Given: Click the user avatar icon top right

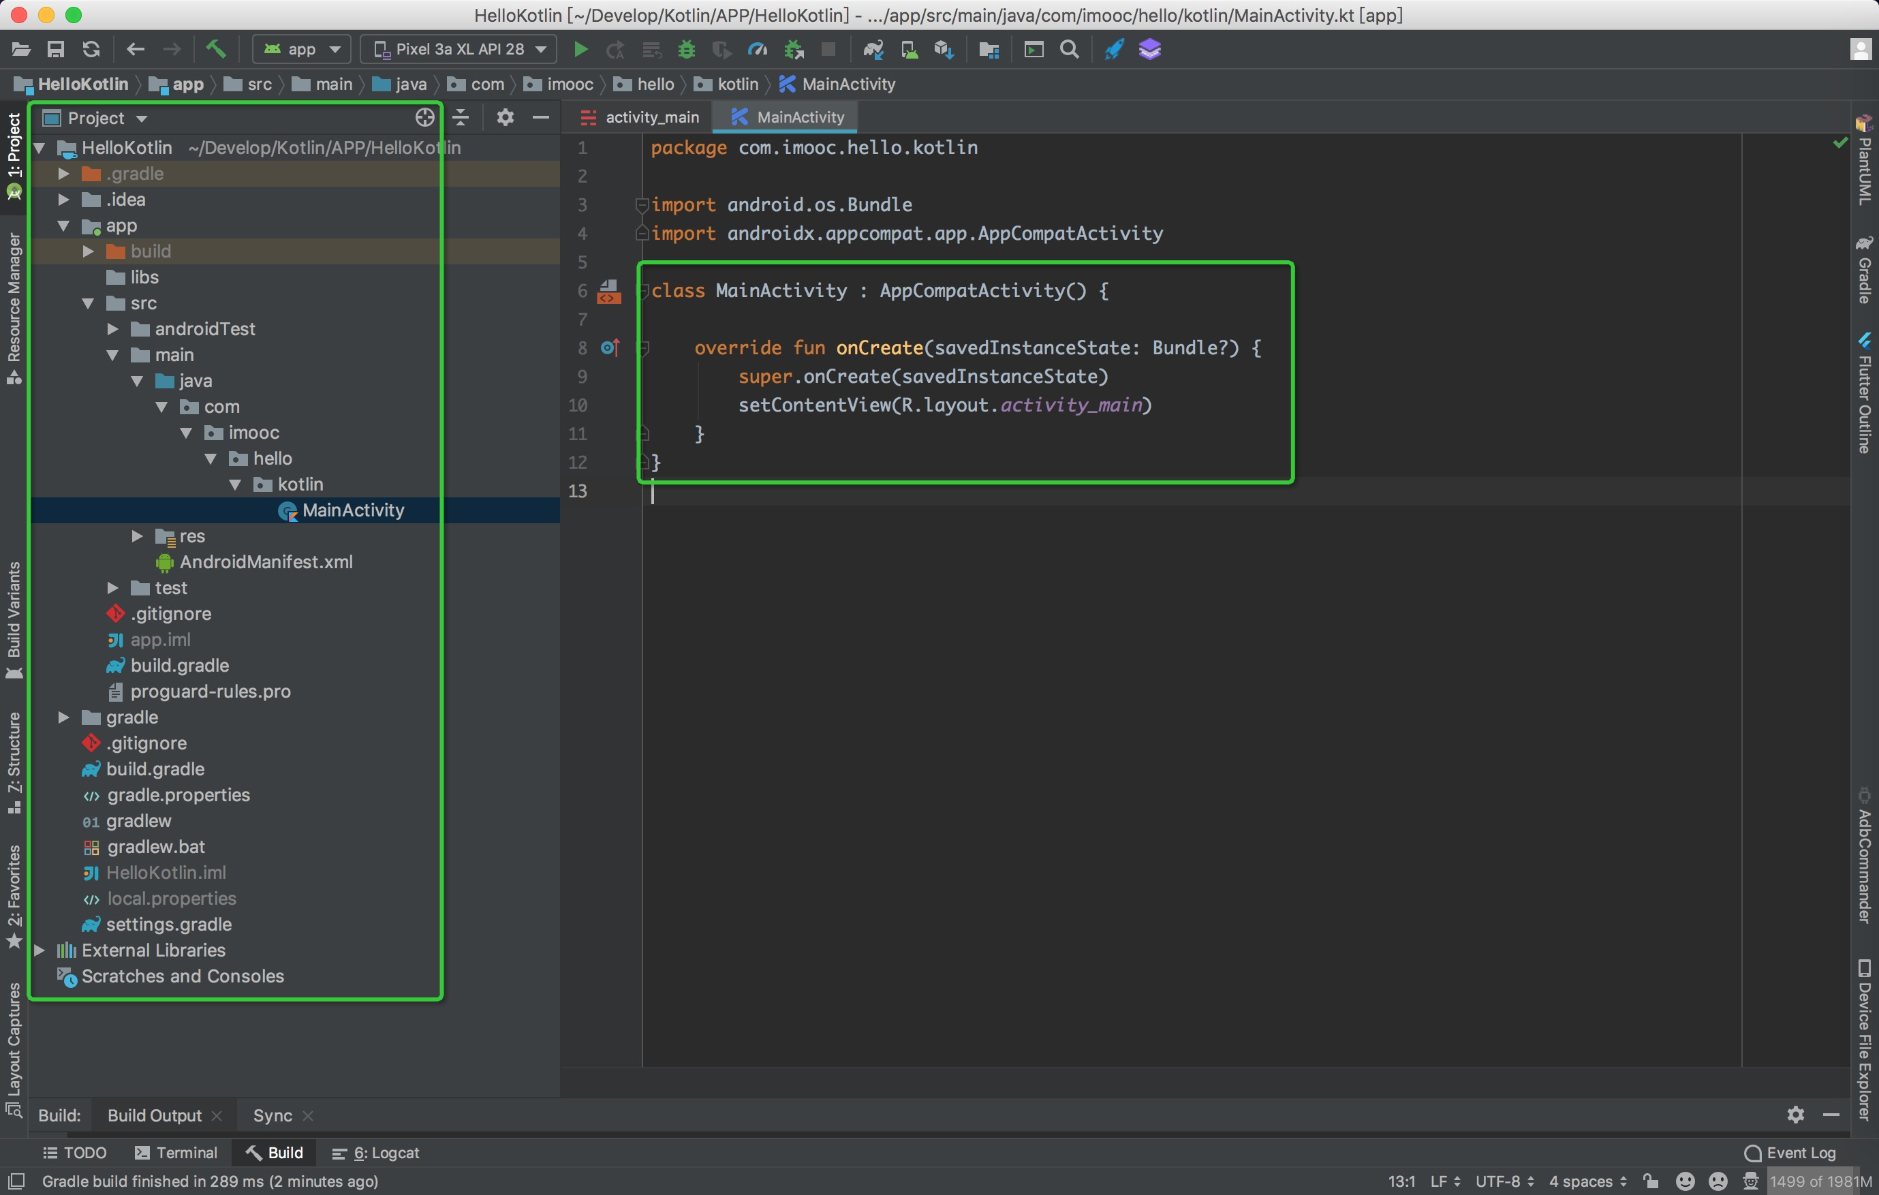Looking at the screenshot, I should pos(1861,50).
